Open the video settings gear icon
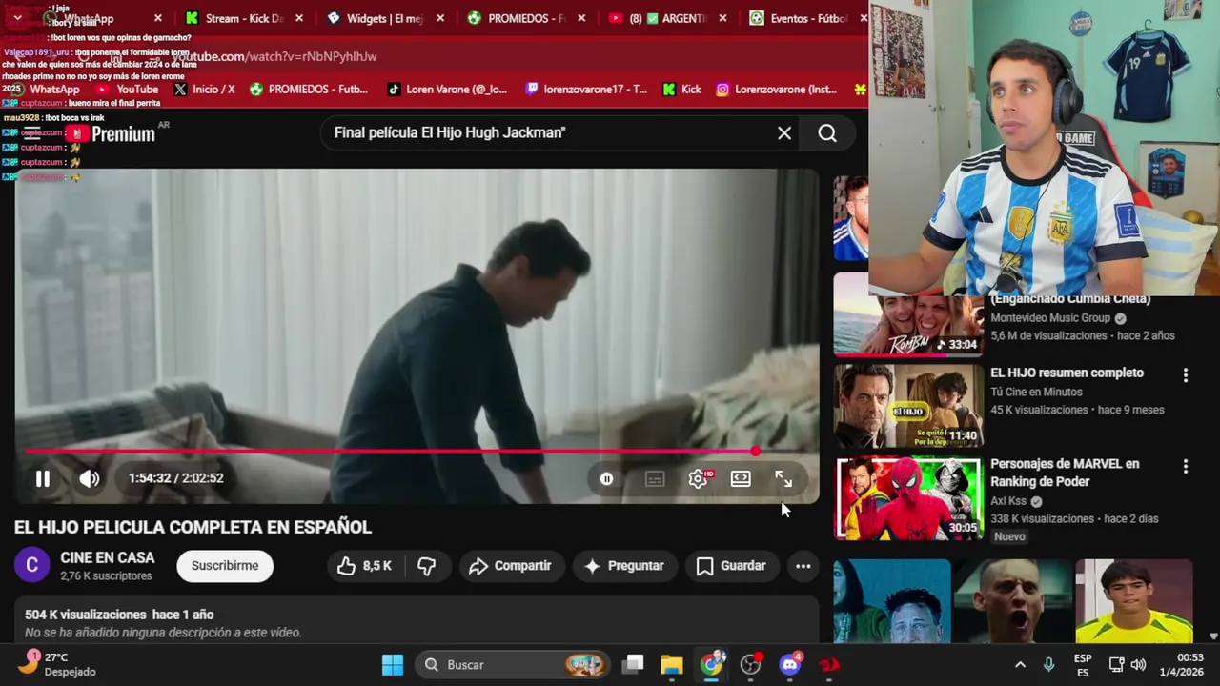Viewport: 1220px width, 686px height. [x=699, y=479]
